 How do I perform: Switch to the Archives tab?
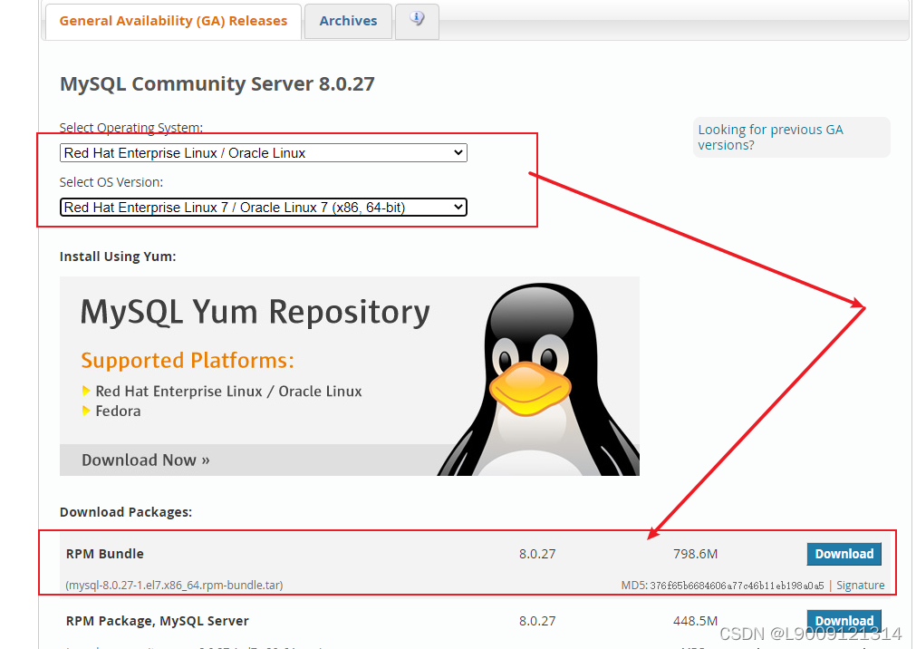click(x=348, y=20)
